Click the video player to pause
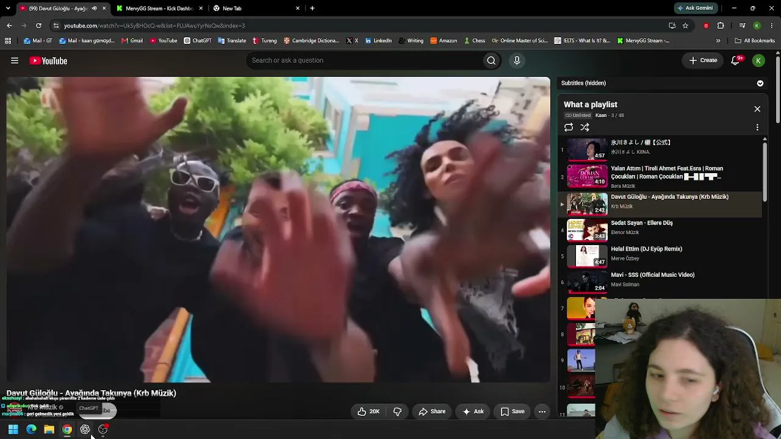The image size is (781, 439). [x=278, y=229]
